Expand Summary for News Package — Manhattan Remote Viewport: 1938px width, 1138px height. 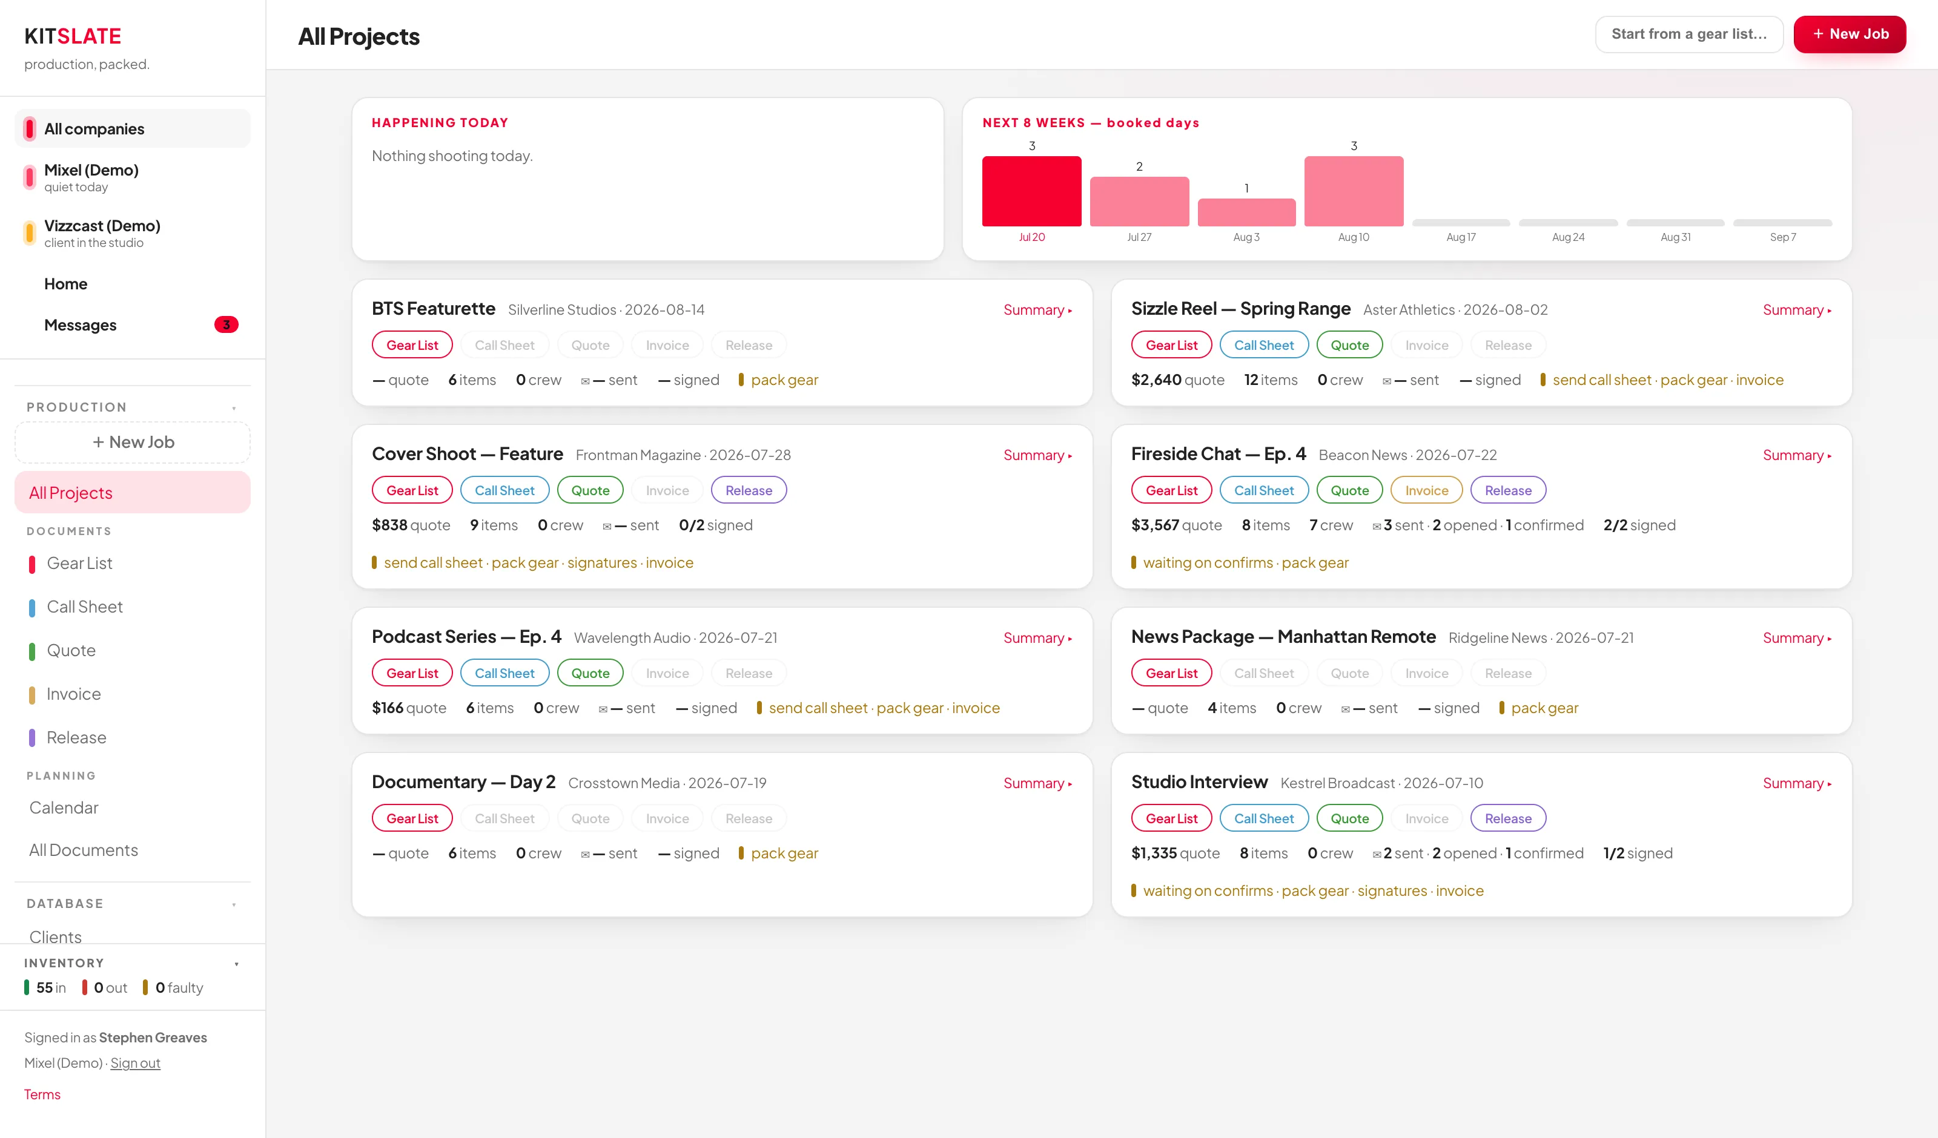(x=1797, y=638)
